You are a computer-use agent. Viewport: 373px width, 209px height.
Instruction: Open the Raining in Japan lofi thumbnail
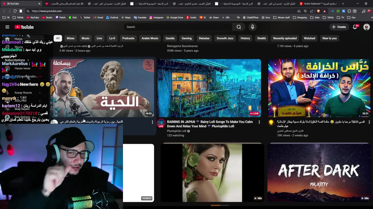coord(209,88)
